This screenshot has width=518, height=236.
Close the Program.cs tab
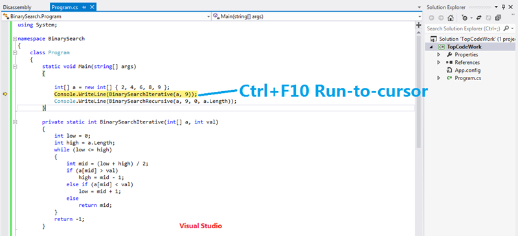pyautogui.click(x=92, y=7)
